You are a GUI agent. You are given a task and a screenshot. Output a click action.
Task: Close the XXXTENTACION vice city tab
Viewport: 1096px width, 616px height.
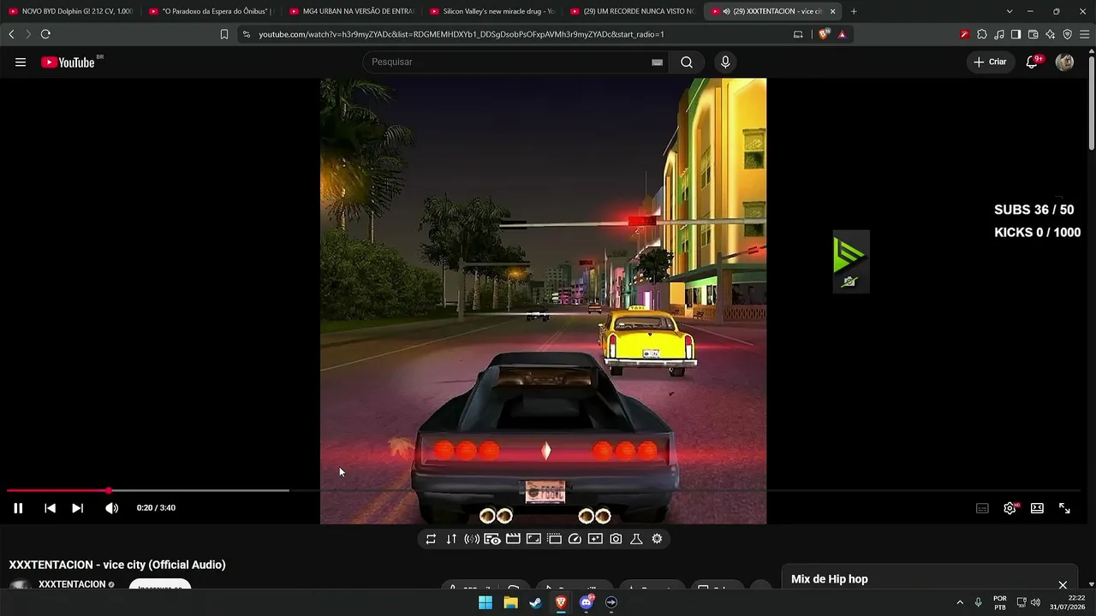pos(832,11)
